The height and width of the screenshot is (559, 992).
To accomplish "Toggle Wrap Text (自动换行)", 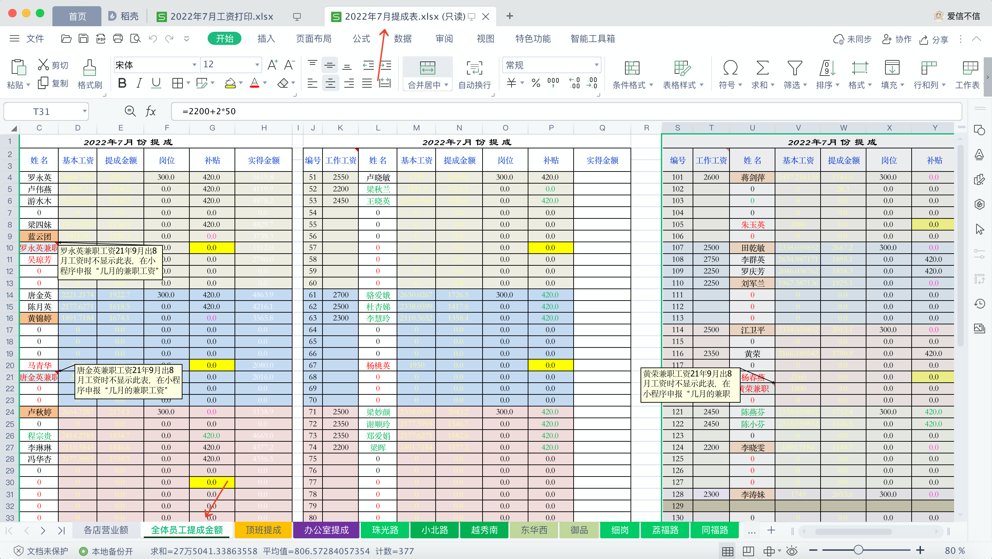I will pyautogui.click(x=474, y=68).
